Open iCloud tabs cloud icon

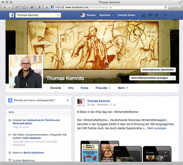(x=24, y=7)
